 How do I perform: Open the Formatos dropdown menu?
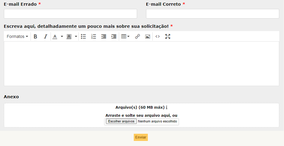tap(17, 36)
